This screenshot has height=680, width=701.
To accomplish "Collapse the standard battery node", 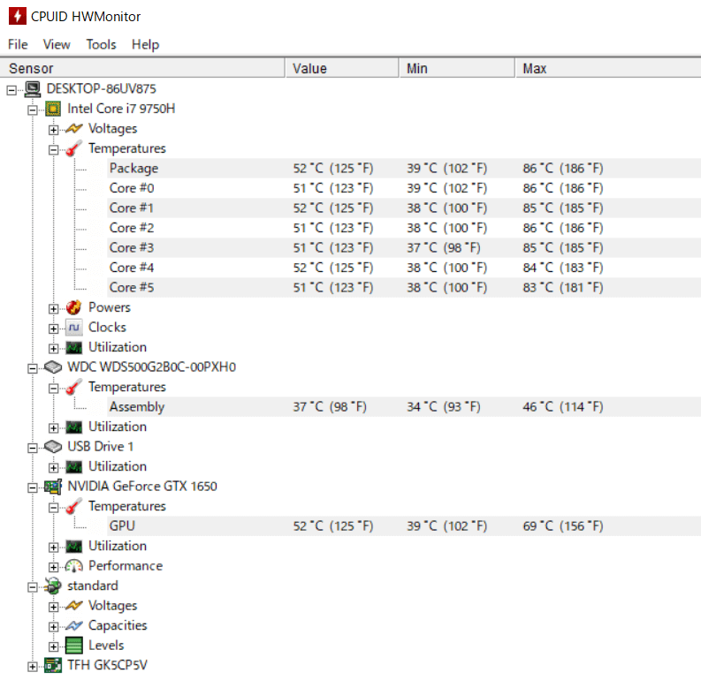I will coord(32,587).
